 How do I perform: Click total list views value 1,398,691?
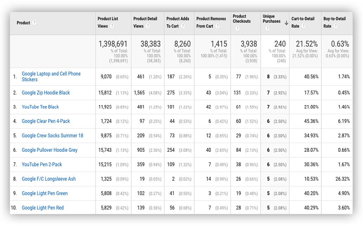[x=113, y=44]
